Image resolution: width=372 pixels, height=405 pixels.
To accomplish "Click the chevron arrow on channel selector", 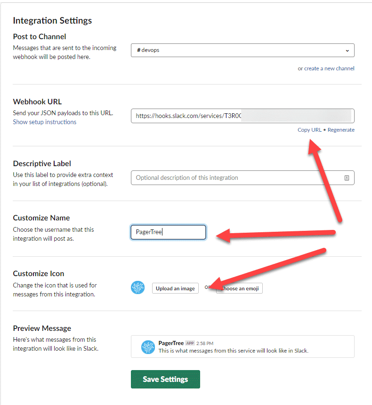I will 347,51.
